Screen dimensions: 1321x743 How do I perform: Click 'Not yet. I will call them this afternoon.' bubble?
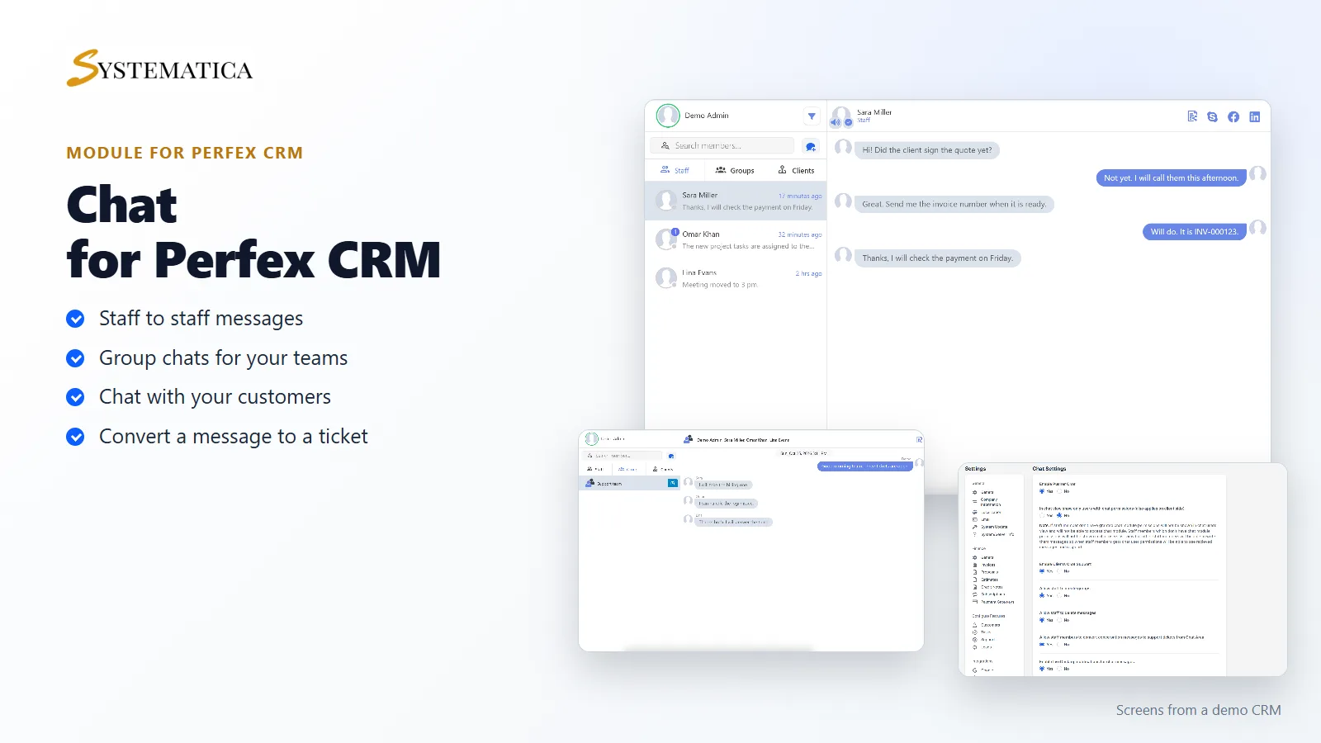click(1171, 177)
